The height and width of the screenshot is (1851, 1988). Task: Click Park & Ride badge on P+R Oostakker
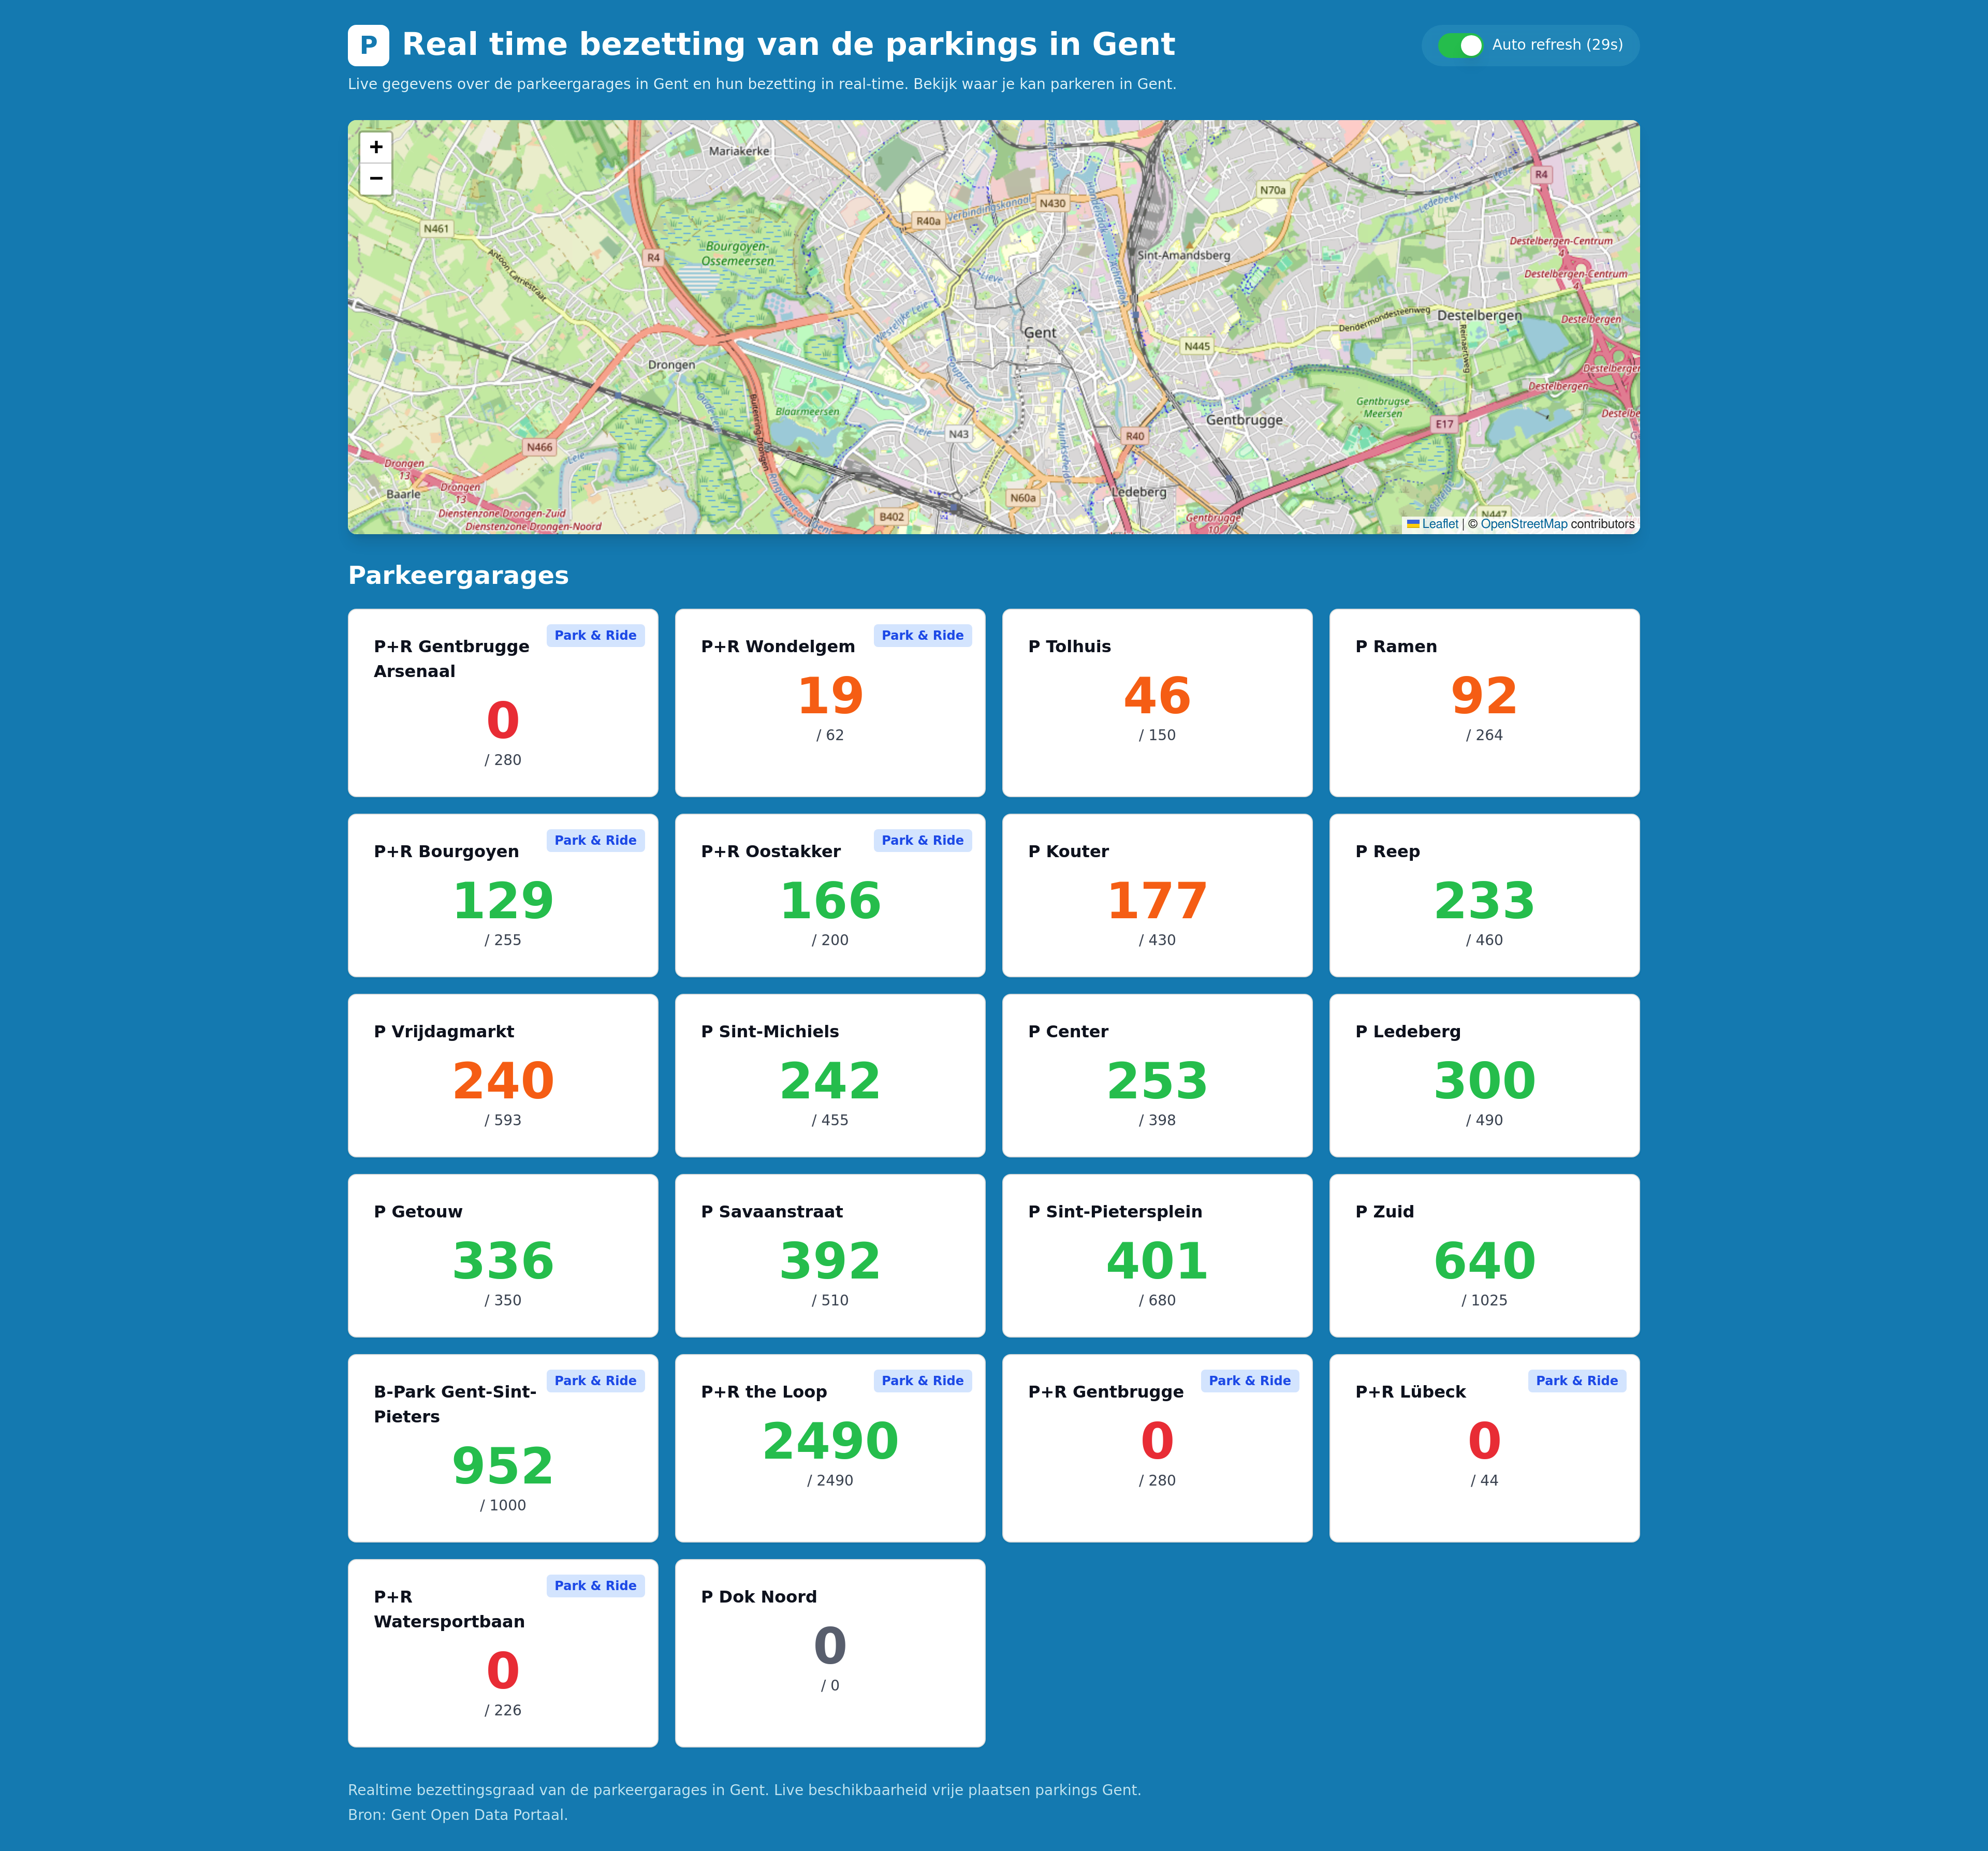pos(922,840)
